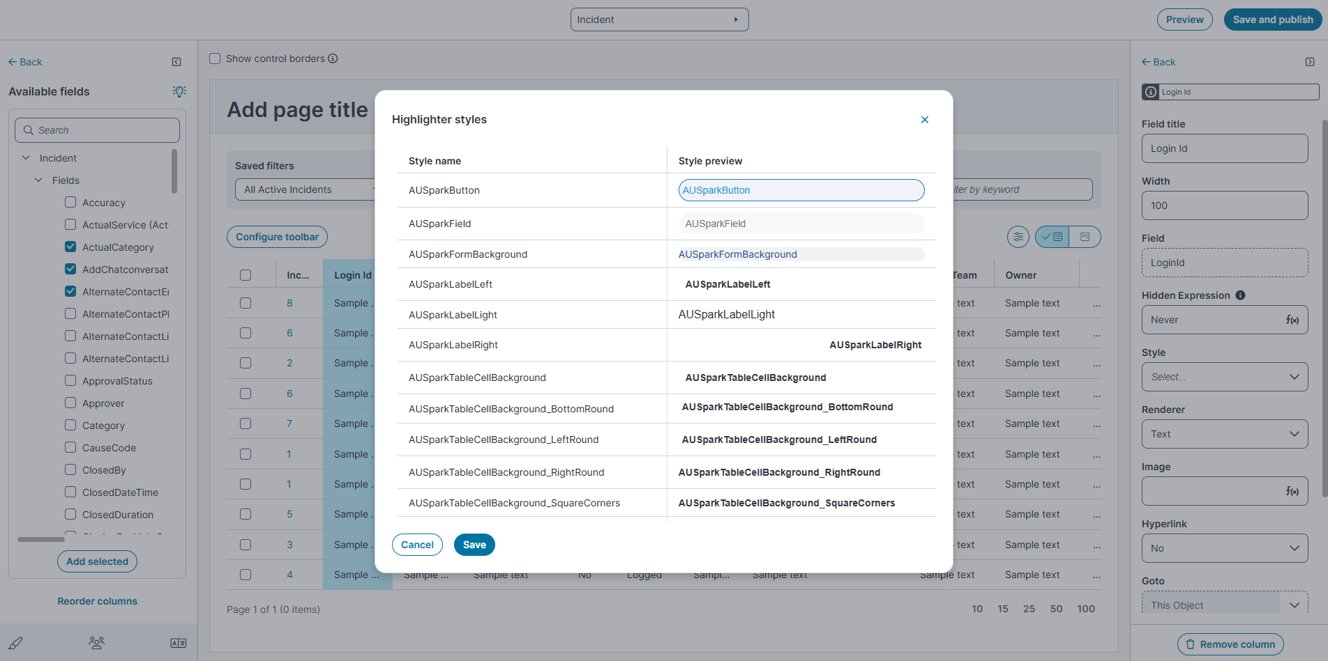
Task: Click the Remove column button
Action: pyautogui.click(x=1230, y=644)
